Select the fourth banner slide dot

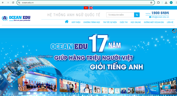tap(84, 92)
